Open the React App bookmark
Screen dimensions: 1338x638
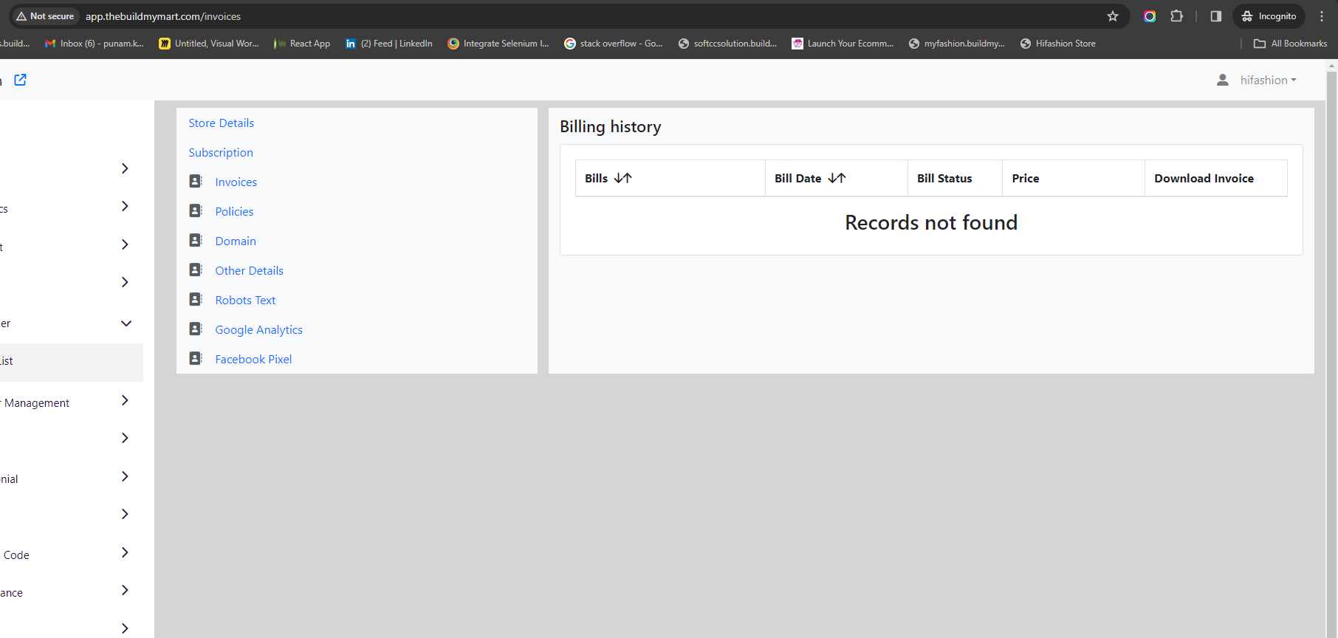click(x=302, y=44)
